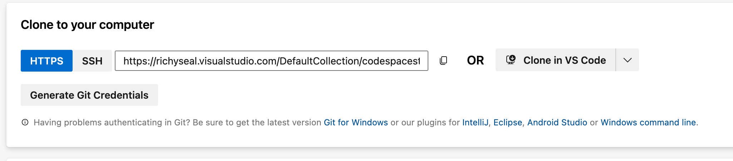733x161 pixels.
Task: Follow the IntelliJ plugin link
Action: [x=475, y=123]
